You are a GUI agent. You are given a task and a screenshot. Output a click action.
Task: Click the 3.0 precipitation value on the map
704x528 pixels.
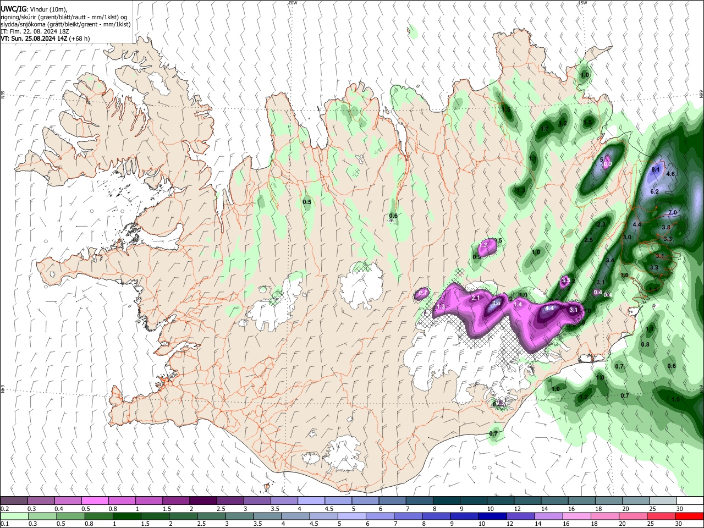(x=627, y=237)
